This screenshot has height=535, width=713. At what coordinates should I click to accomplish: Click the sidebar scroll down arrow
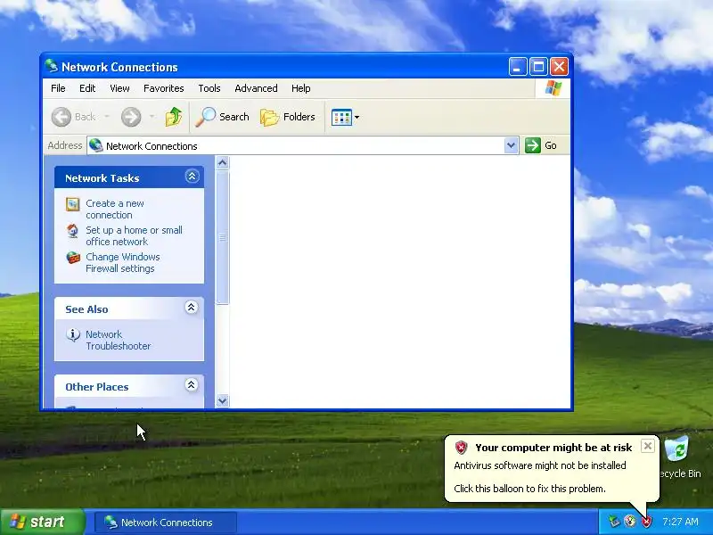tap(222, 400)
